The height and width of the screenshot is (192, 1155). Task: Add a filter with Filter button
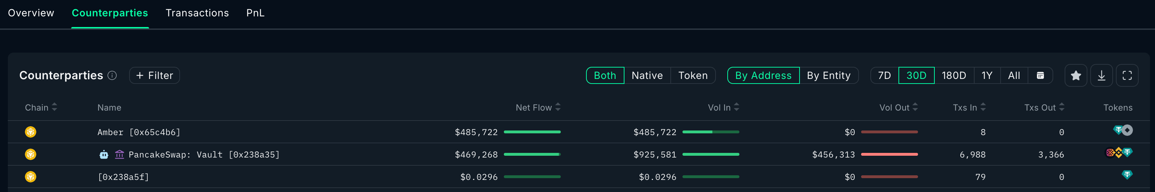pyautogui.click(x=154, y=76)
